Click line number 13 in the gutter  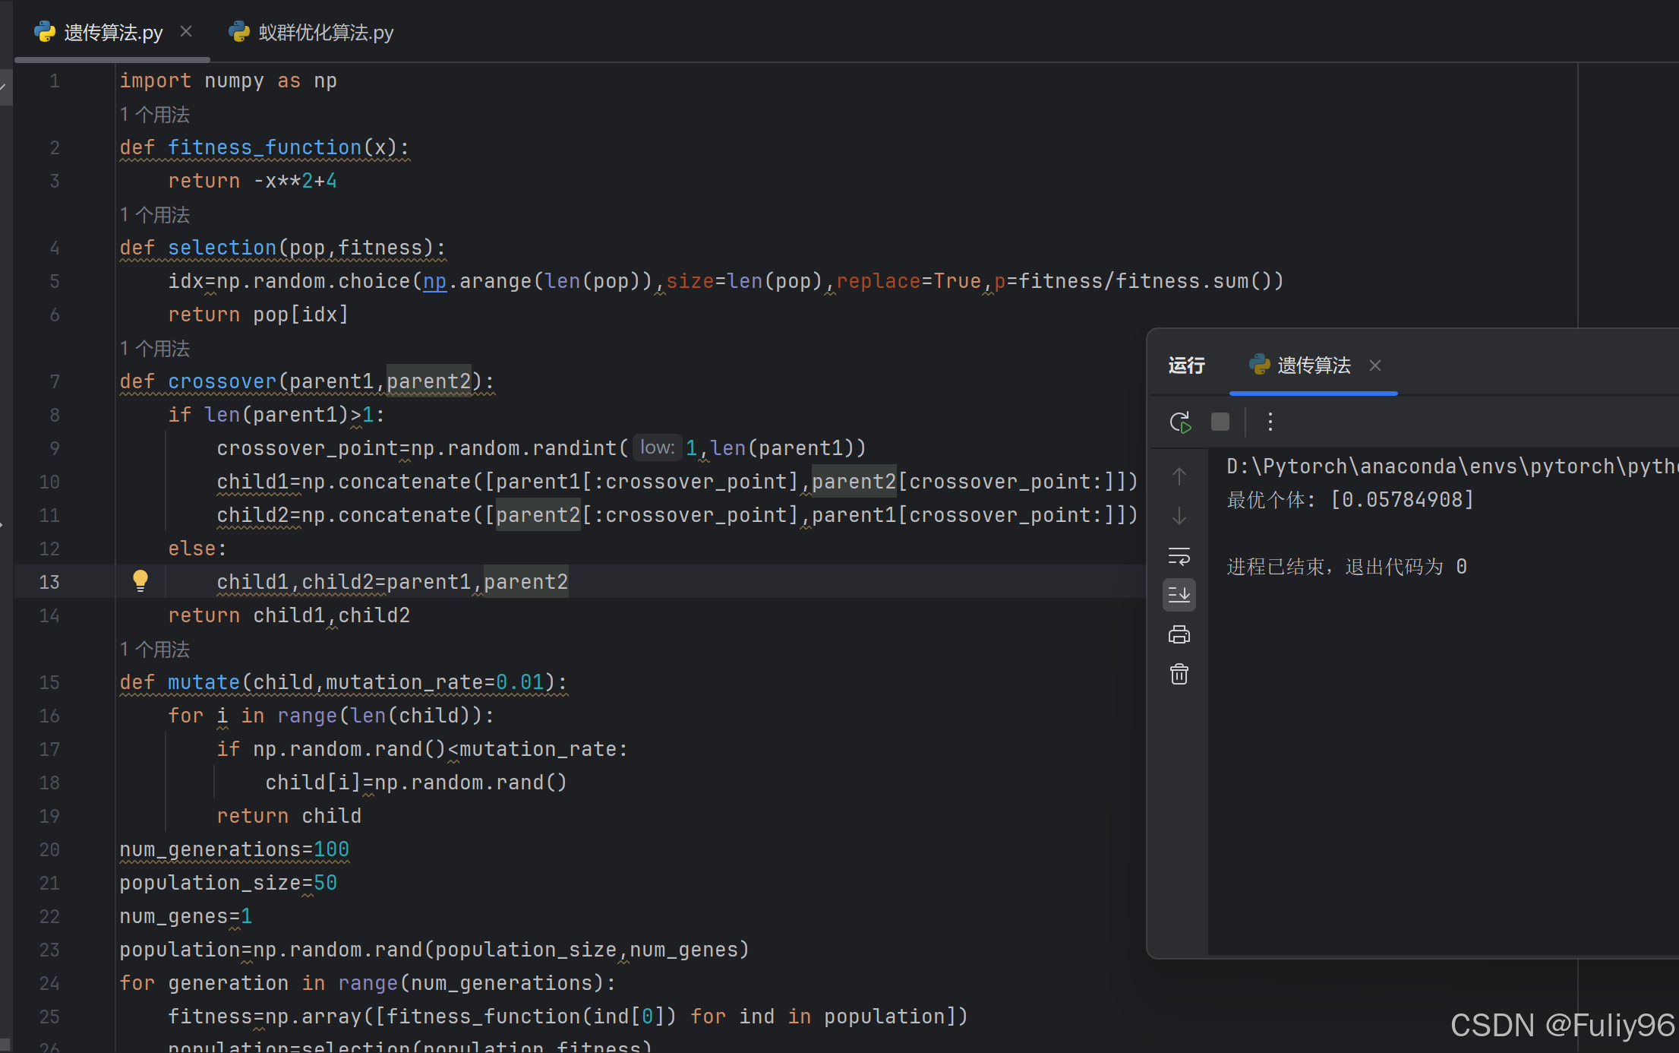(49, 582)
